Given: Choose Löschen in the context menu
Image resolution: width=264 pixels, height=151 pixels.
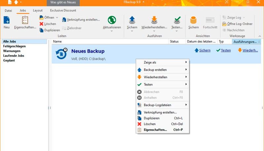Looking at the screenshot, I should pos(163,124).
